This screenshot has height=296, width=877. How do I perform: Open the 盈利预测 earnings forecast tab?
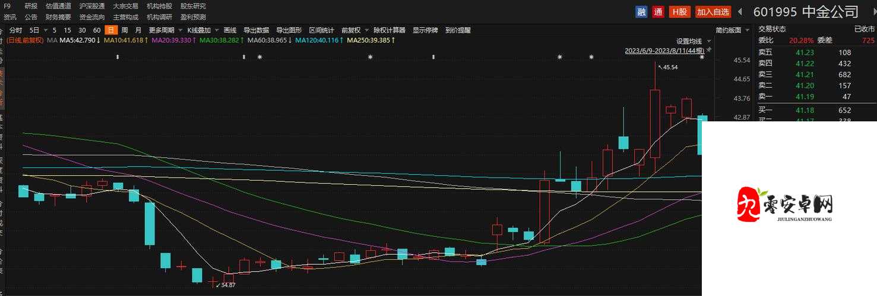(x=193, y=17)
